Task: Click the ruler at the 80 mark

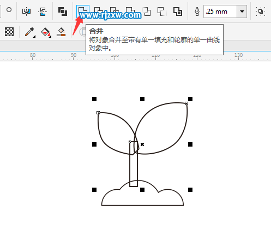Action: click(33, 55)
